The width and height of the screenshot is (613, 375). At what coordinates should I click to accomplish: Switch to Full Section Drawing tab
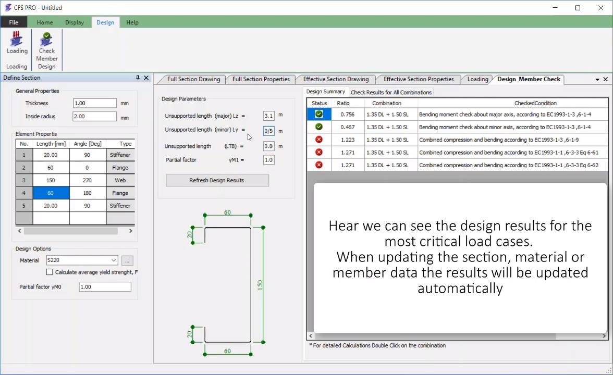(193, 79)
